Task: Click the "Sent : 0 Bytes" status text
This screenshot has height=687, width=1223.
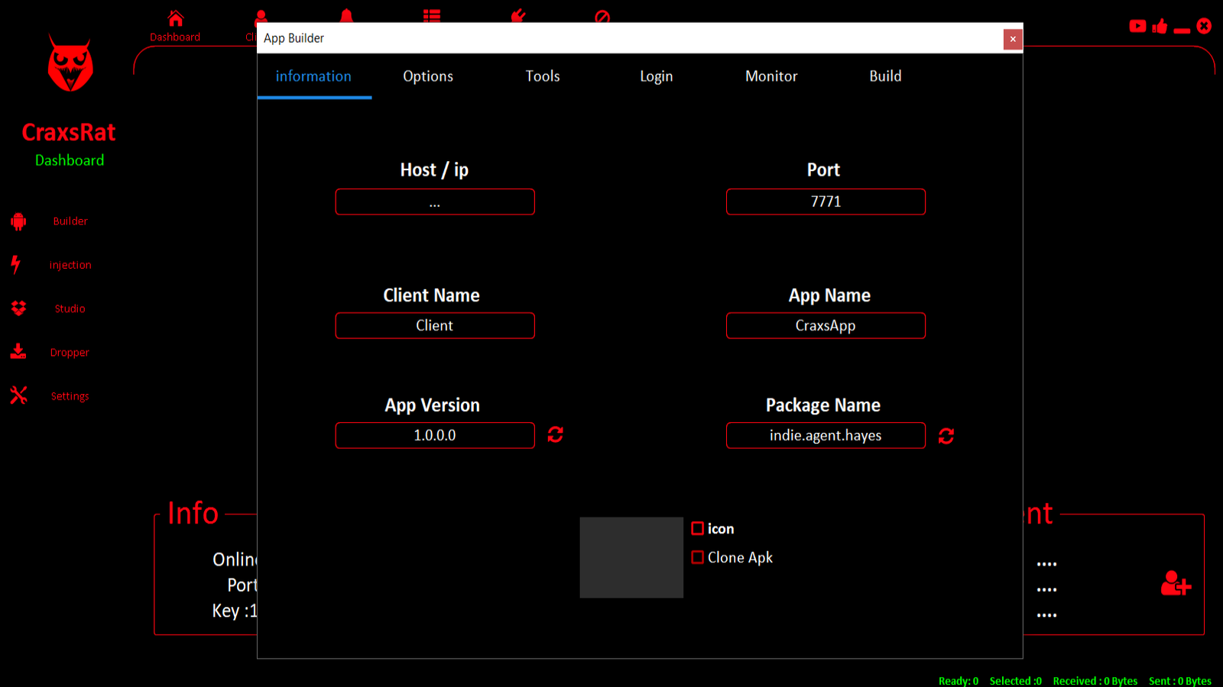Action: pyautogui.click(x=1180, y=681)
